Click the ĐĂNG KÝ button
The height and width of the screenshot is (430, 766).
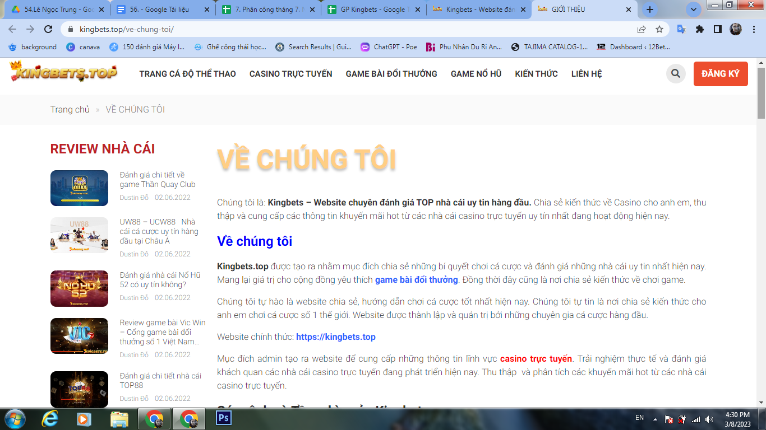(x=721, y=74)
